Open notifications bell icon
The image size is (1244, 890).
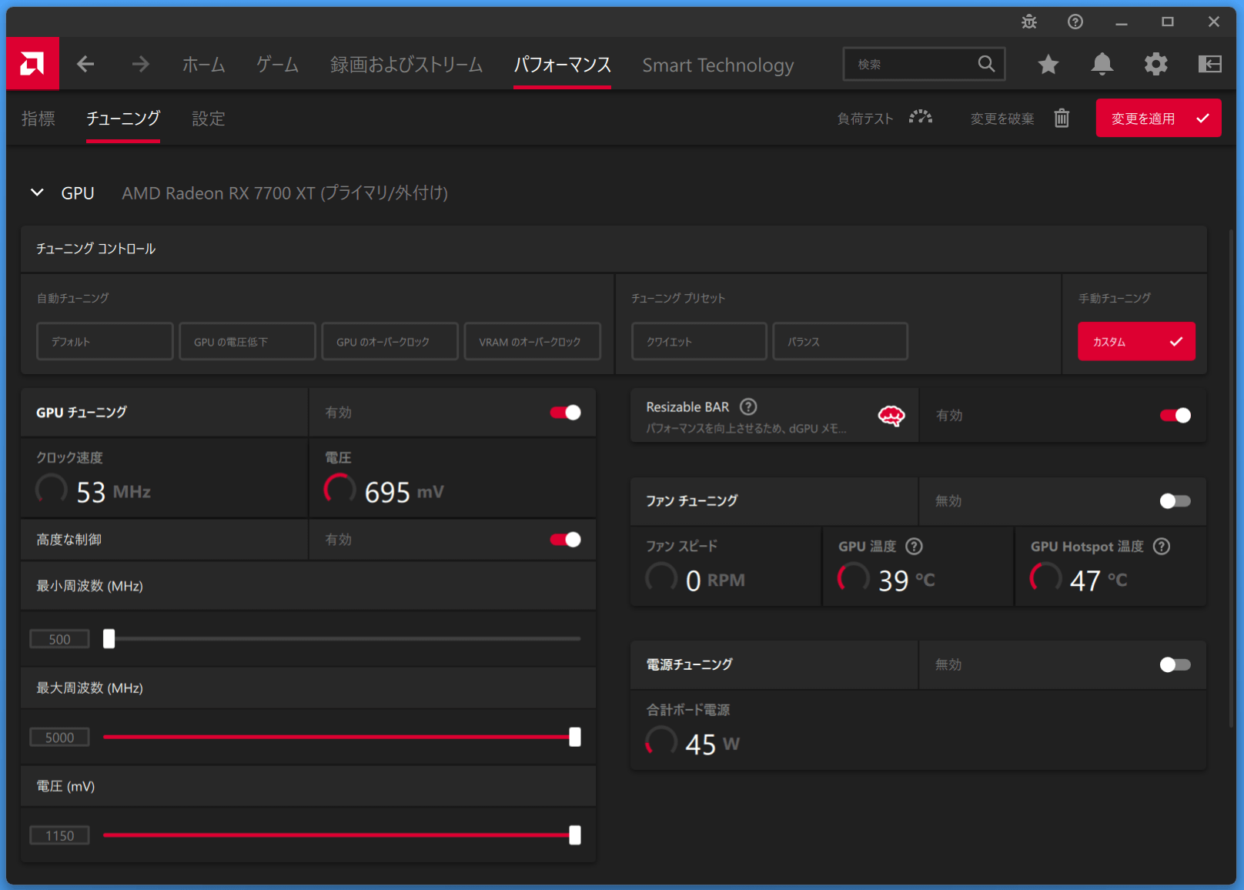point(1102,64)
